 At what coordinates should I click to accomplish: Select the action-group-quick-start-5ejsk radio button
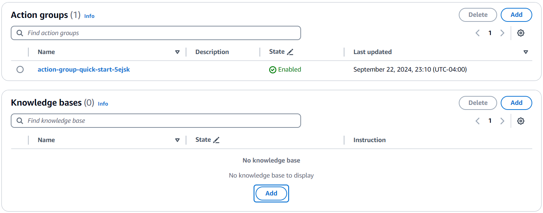[20, 69]
